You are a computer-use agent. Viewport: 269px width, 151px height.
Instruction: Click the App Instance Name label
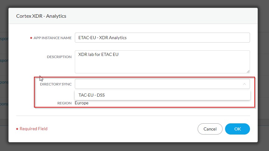tap(53, 38)
